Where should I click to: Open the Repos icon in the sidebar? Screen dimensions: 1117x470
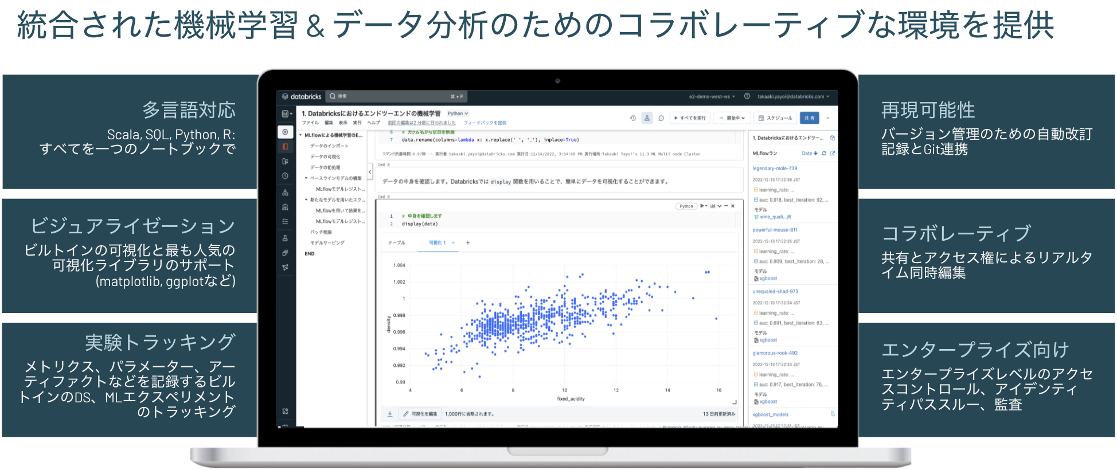tap(285, 162)
